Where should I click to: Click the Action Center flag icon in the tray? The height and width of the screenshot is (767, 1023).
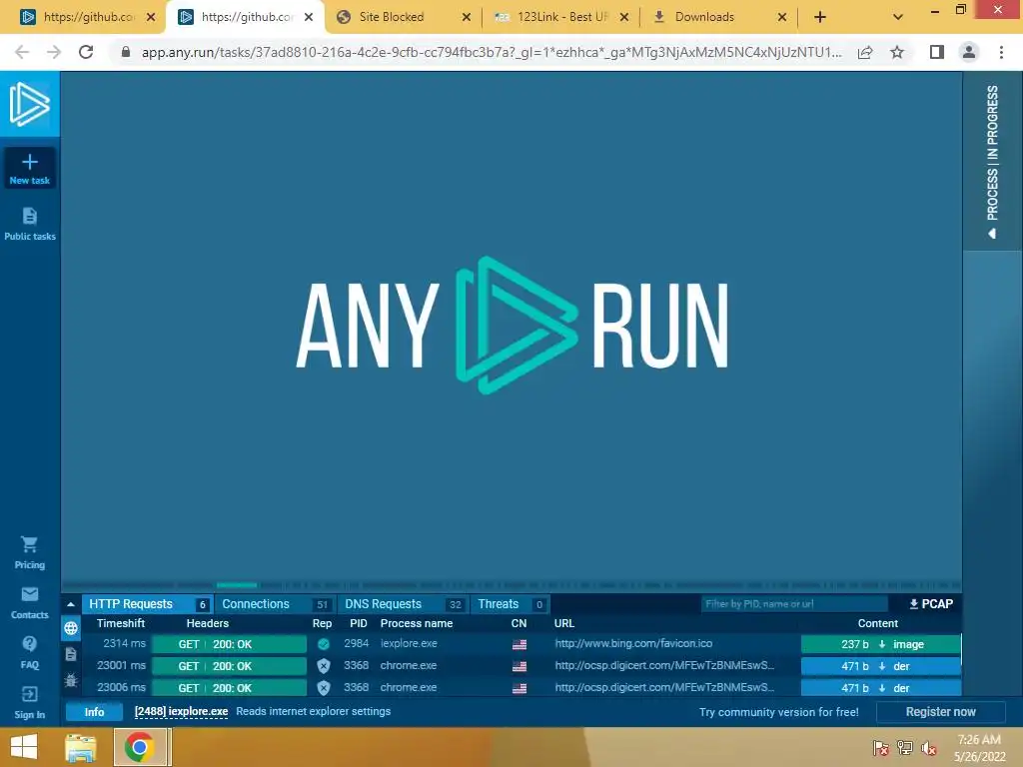(x=881, y=748)
